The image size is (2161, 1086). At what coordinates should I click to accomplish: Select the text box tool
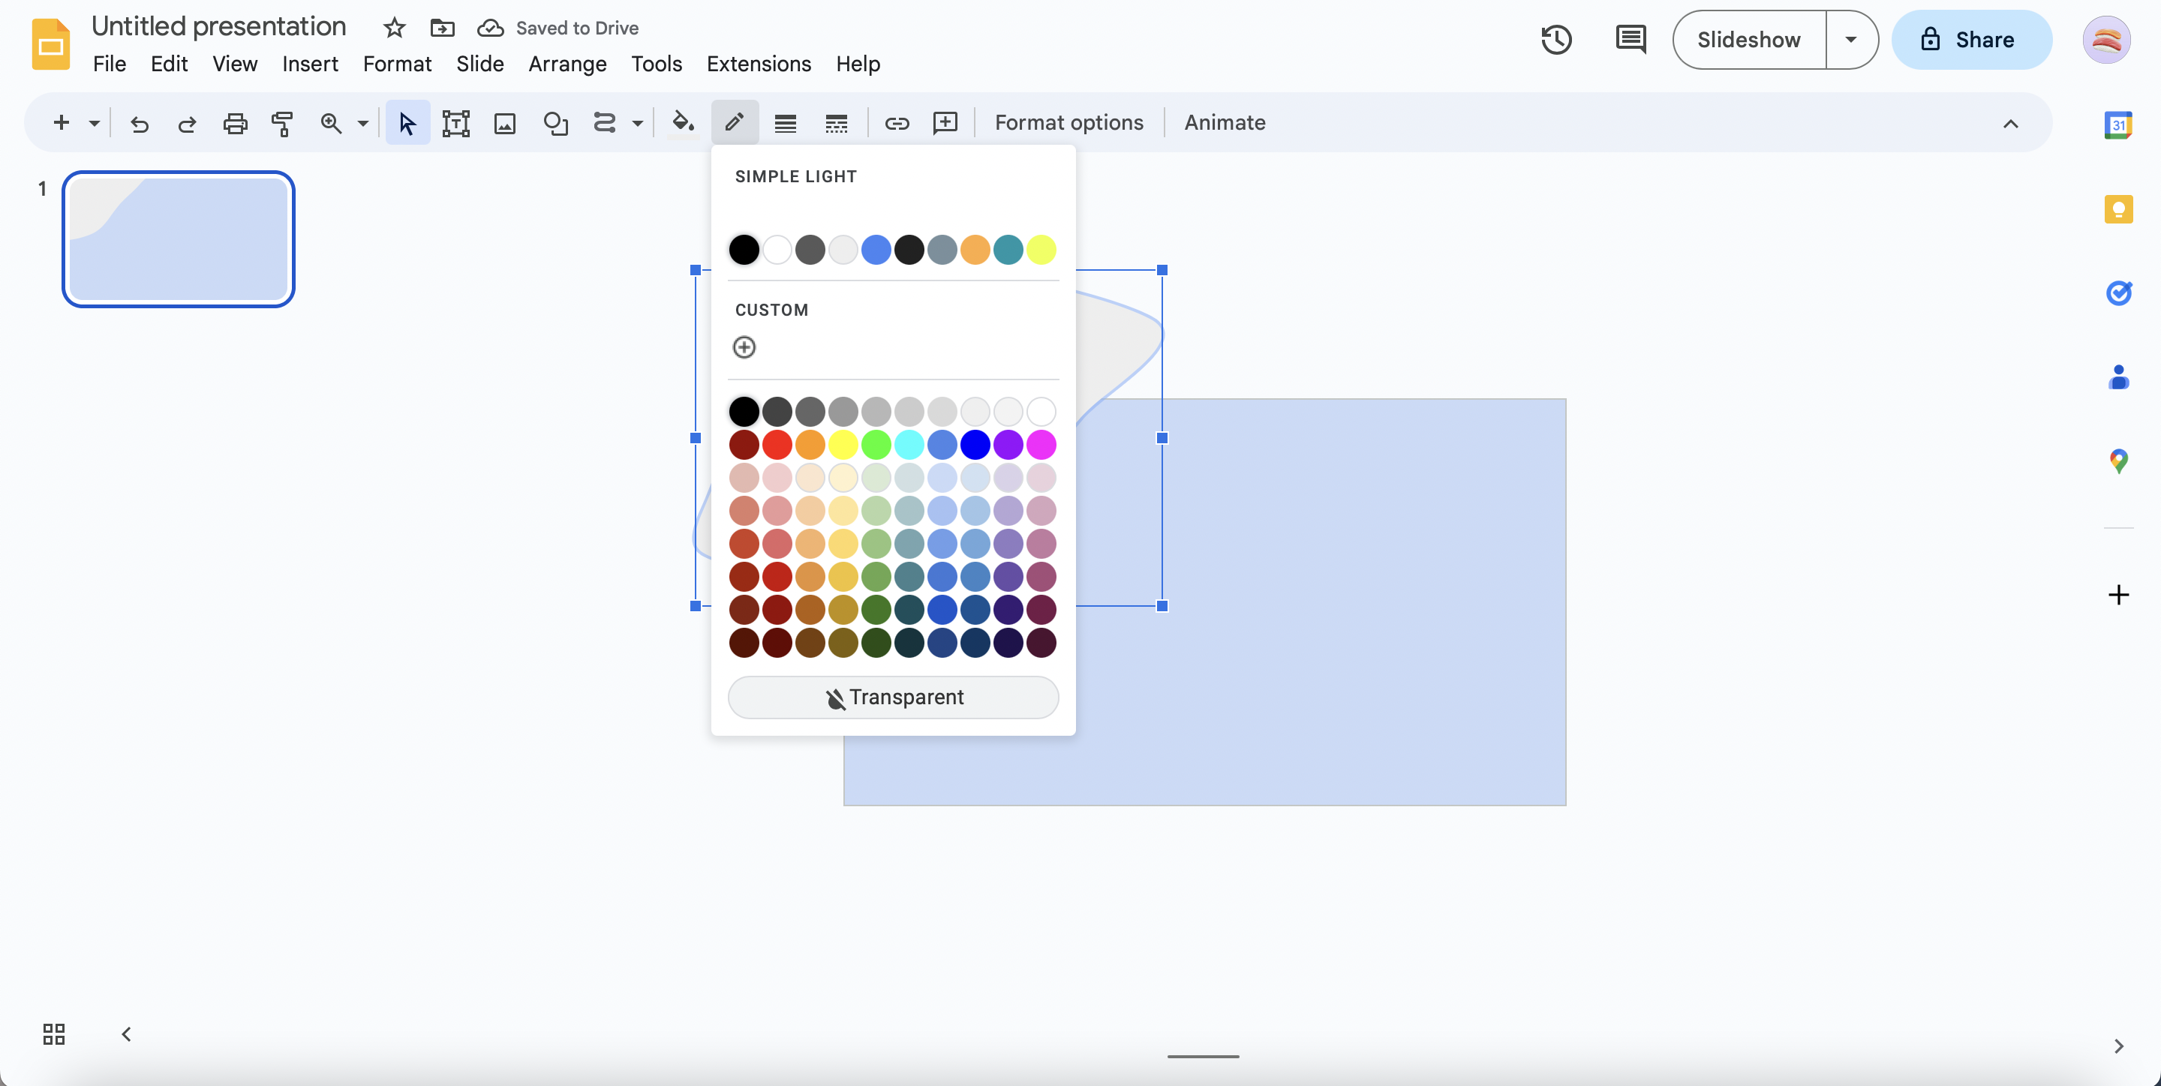click(x=455, y=123)
